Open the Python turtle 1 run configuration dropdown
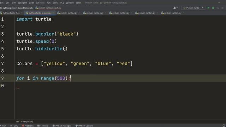226x127 pixels. [193, 8]
